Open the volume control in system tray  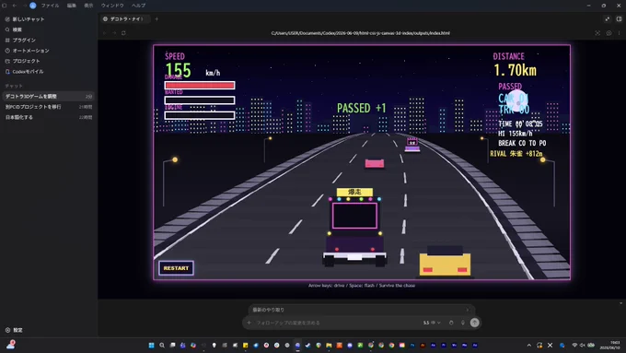pos(583,346)
